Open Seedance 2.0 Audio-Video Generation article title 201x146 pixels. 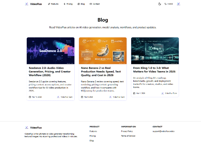click(x=50, y=72)
